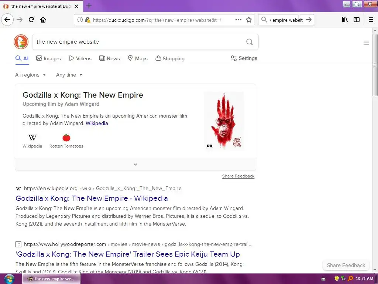
Task: Click the yellow shield tray icon
Action: tap(337, 278)
